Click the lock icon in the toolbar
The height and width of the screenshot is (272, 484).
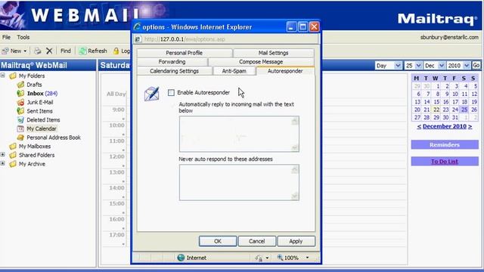[x=116, y=51]
